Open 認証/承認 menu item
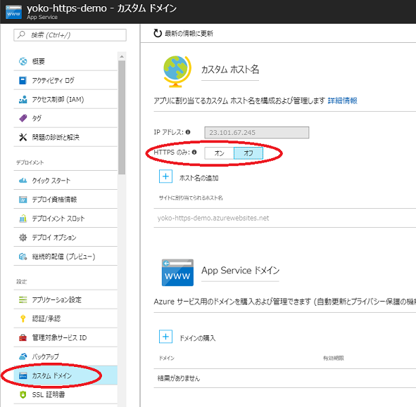Image resolution: width=416 pixels, height=407 pixels. (x=65, y=318)
